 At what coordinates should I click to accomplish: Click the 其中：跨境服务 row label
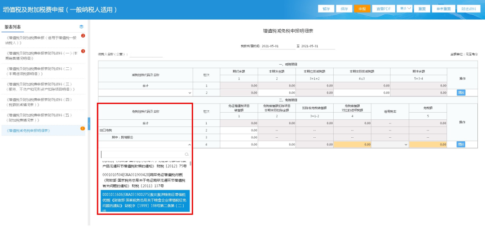point(122,137)
